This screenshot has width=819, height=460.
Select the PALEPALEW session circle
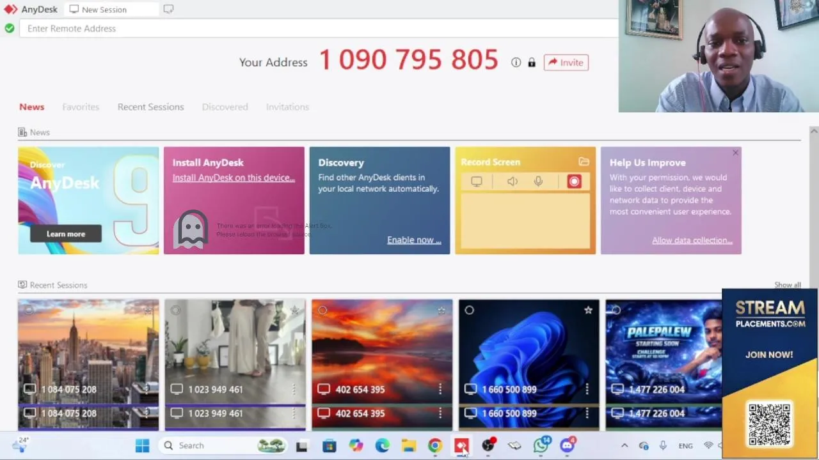(616, 310)
